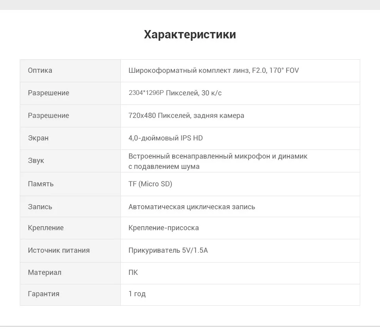Select the TF (Micro SD) value
Screen dimensions: 380x333
point(150,184)
